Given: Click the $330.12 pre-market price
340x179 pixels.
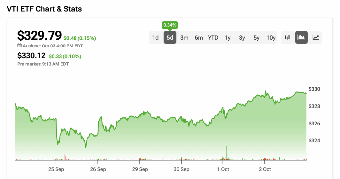Looking at the screenshot, I should click(x=32, y=56).
